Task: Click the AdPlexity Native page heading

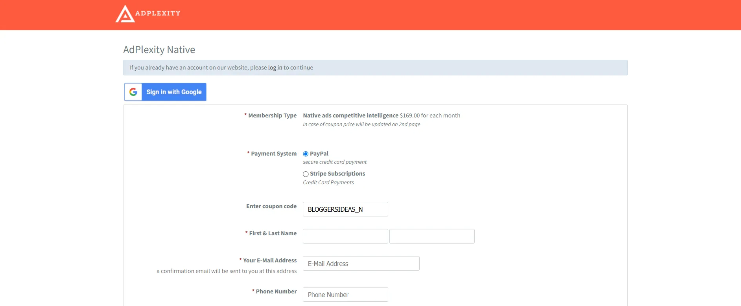Action: [159, 50]
